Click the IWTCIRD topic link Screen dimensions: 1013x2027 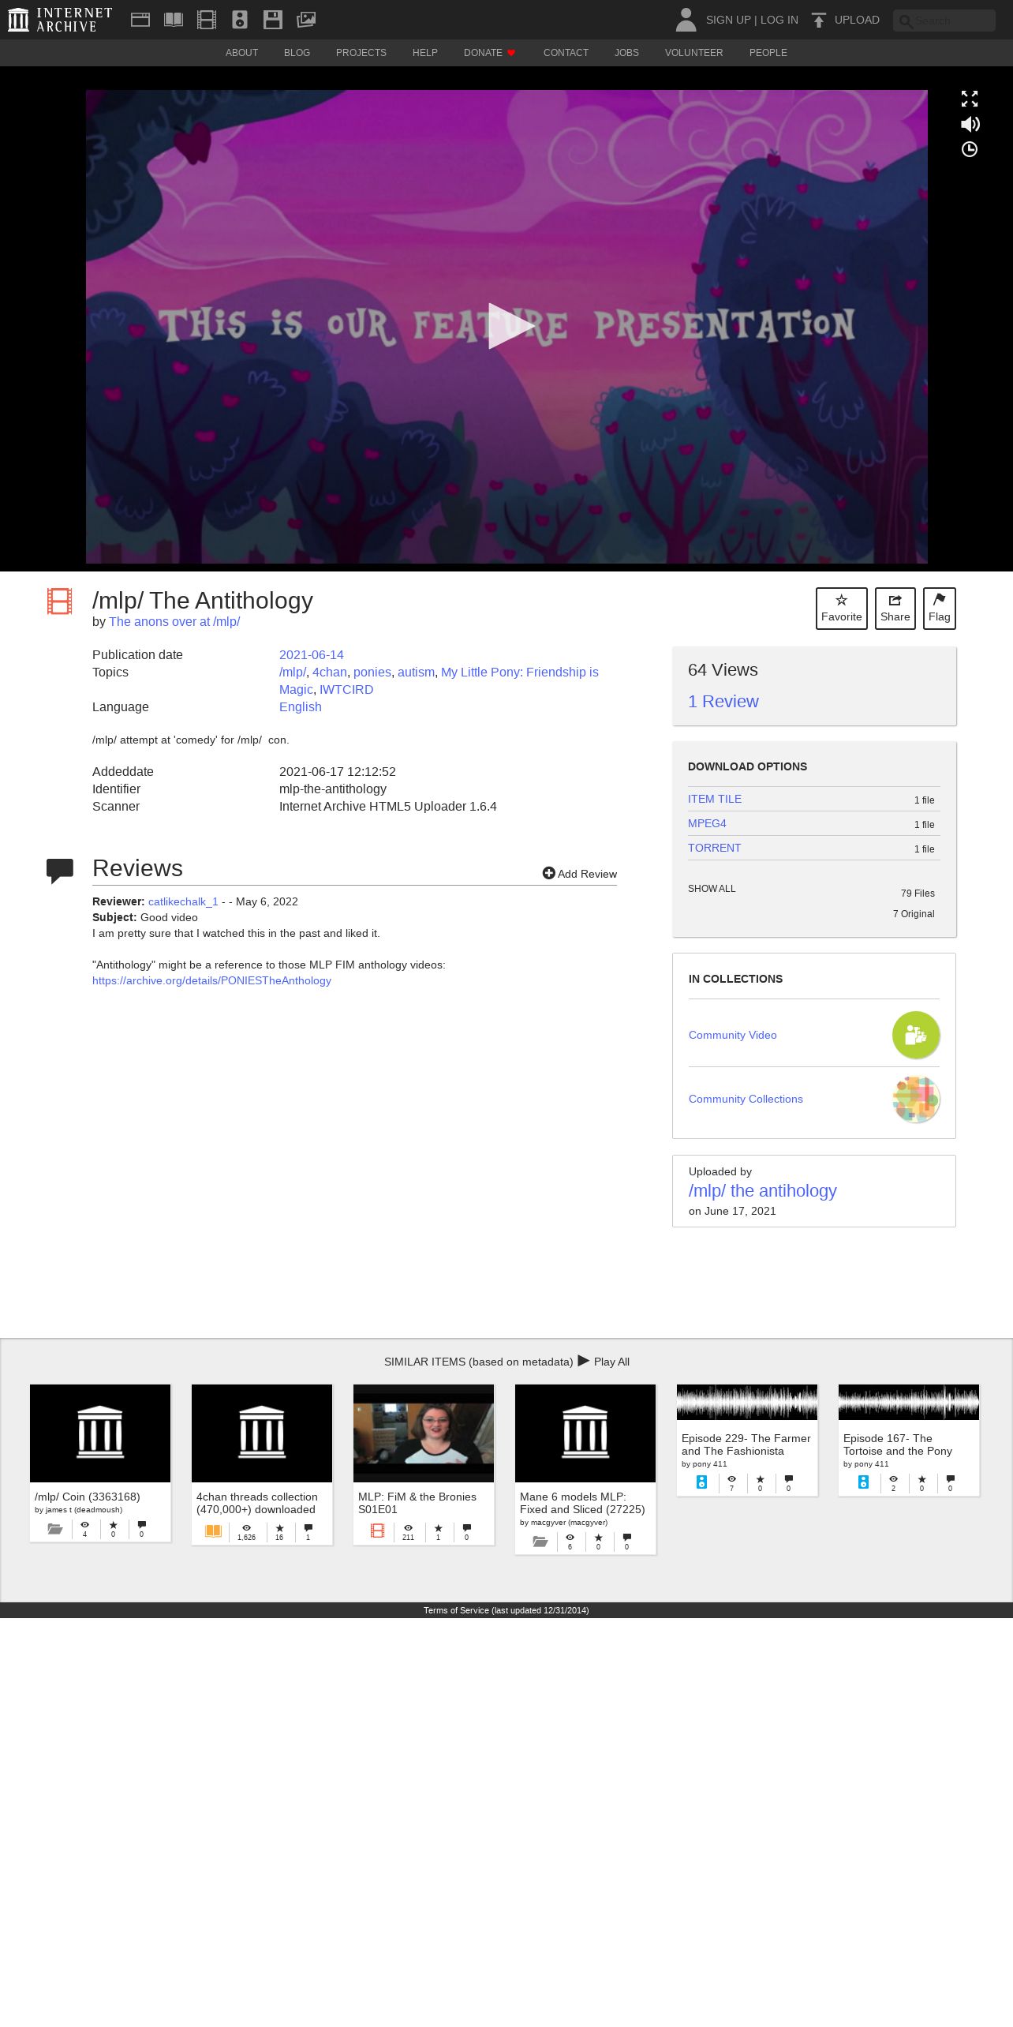click(346, 690)
